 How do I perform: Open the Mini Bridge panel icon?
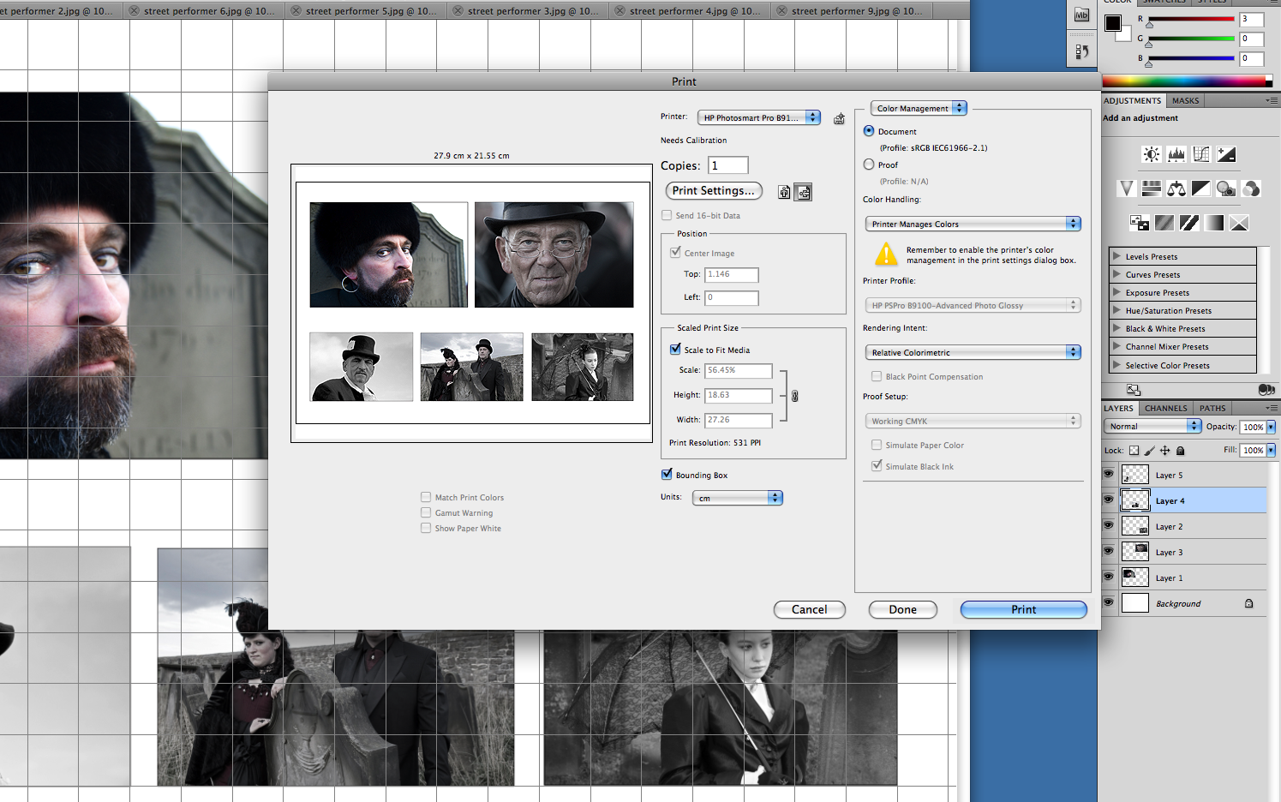point(1081,15)
